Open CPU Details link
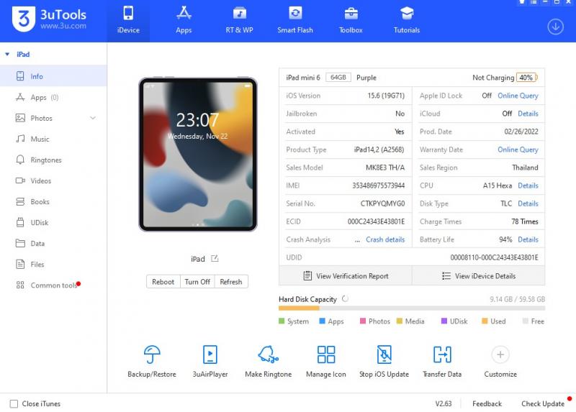Screen dimensions: 576x412 (x=528, y=186)
